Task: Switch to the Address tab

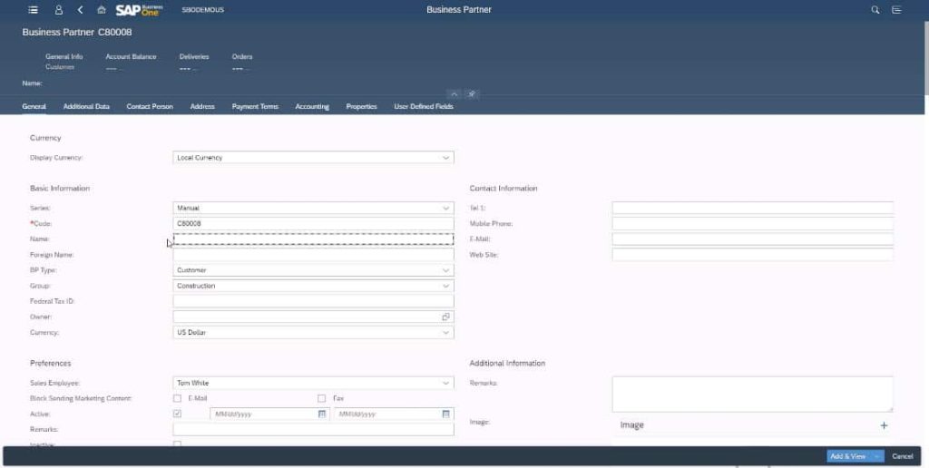Action: [202, 107]
